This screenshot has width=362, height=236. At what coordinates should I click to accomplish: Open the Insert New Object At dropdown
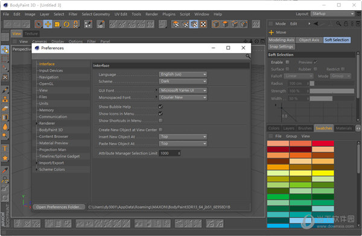click(x=183, y=137)
